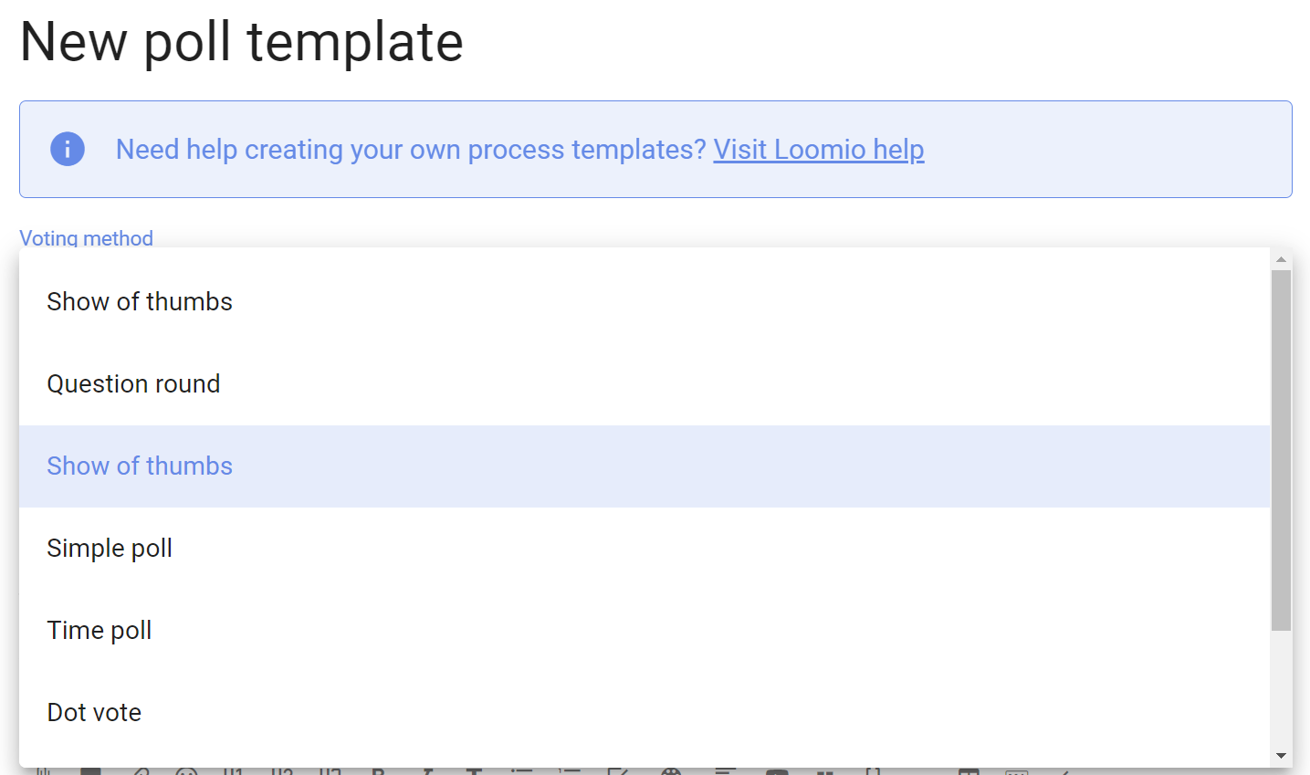Toggle Bold formatting in editor toolbar
The width and height of the screenshot is (1310, 775).
pyautogui.click(x=379, y=771)
